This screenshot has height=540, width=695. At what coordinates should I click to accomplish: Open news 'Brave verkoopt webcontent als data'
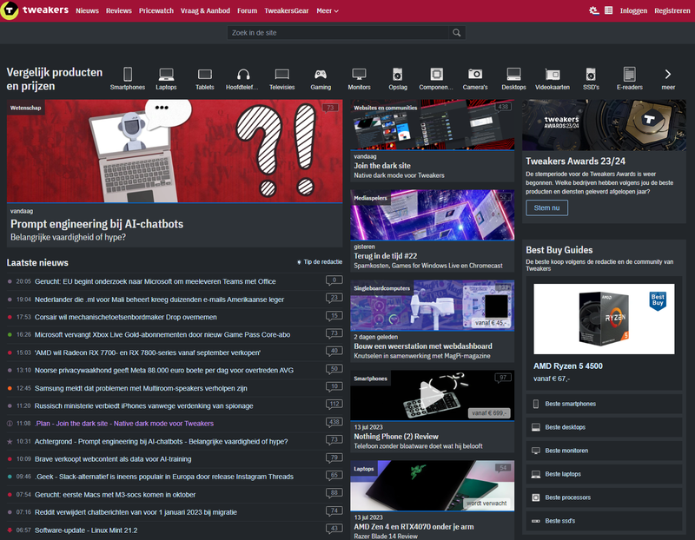[113, 459]
